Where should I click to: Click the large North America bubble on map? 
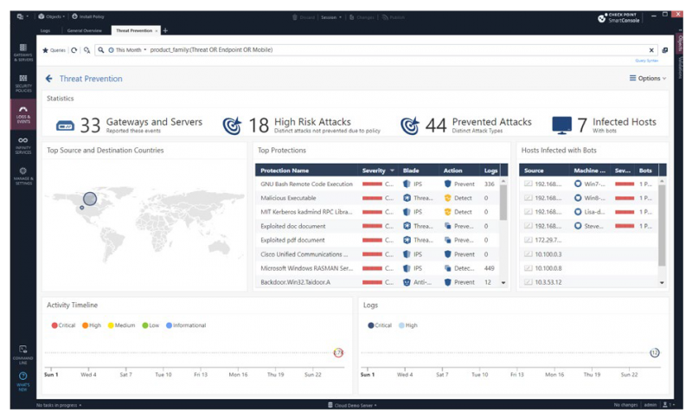[x=90, y=199]
